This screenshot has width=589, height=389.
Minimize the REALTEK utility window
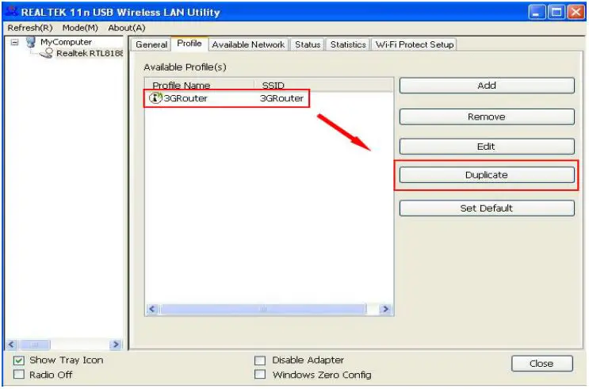(537, 13)
